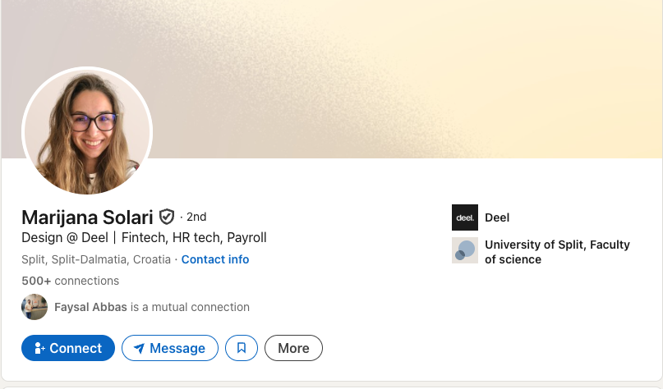This screenshot has width=663, height=389.
Task: Expand the More actions menu
Action: click(293, 348)
